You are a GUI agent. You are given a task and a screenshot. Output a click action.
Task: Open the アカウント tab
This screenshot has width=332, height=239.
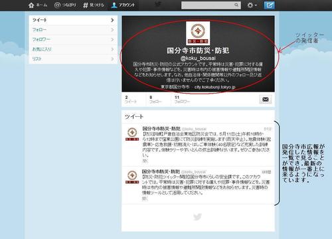click(123, 5)
